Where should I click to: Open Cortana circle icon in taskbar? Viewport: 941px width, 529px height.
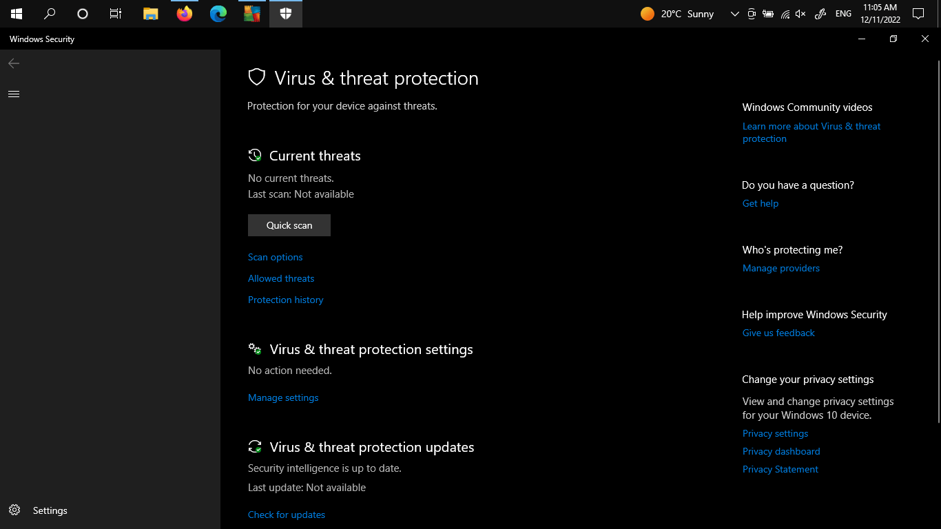83,14
